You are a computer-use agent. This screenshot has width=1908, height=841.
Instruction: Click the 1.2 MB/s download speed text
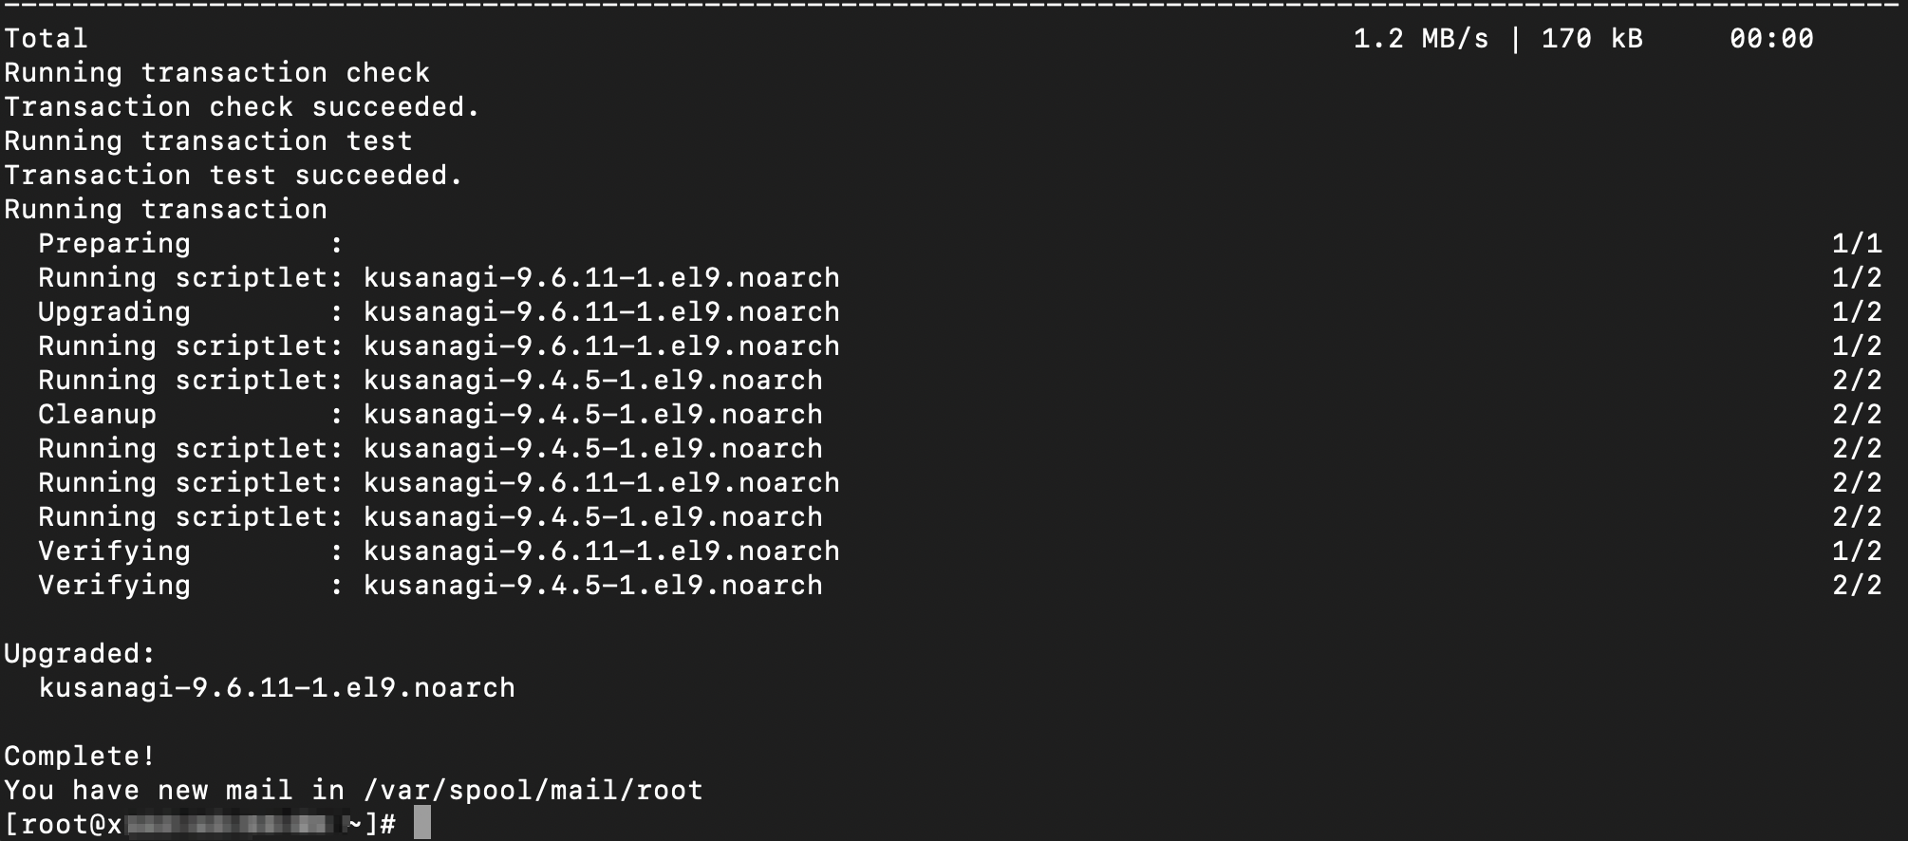(x=1421, y=38)
